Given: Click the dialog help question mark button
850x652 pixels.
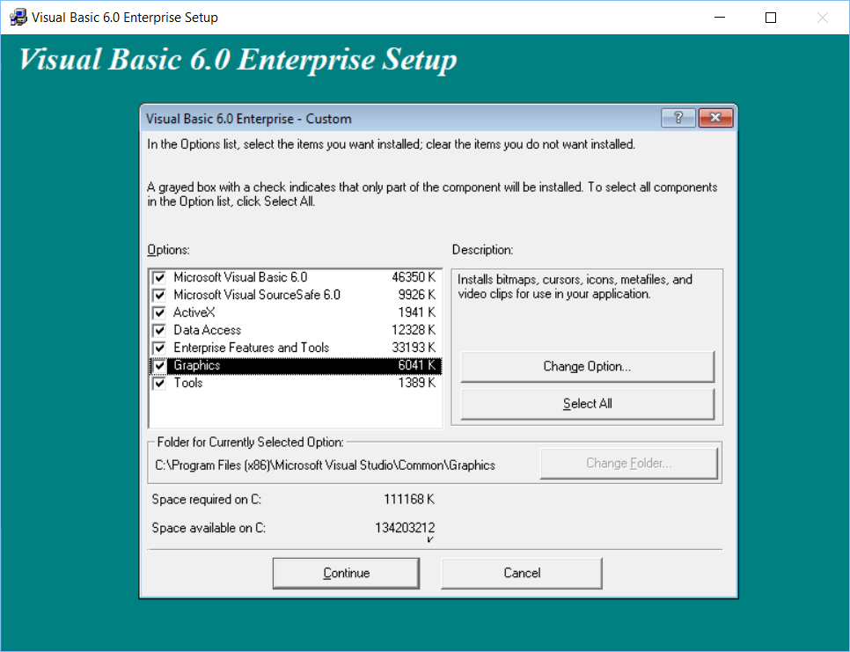Looking at the screenshot, I should (x=678, y=118).
